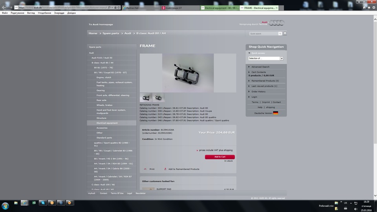The image size is (377, 212).
Task: Click the red Add to Cart button
Action: 220,157
